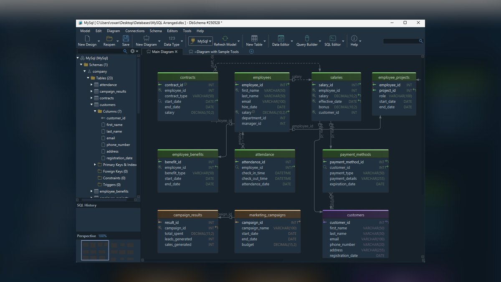Open the Connections menu

135,31
